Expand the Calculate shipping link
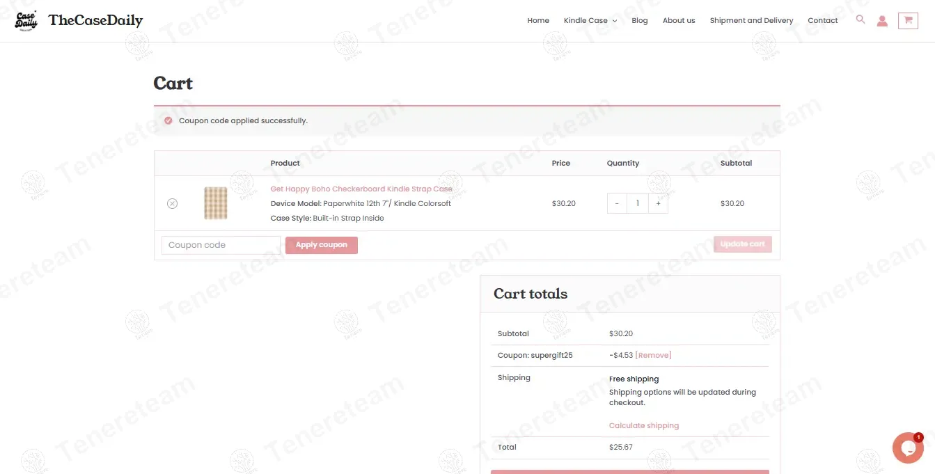 [643, 425]
